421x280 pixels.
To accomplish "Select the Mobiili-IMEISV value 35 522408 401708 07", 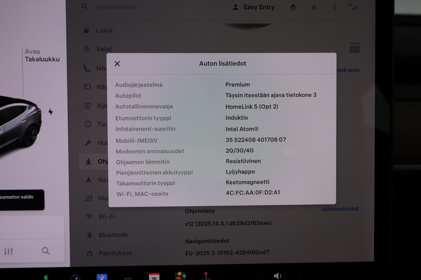I will coord(256,140).
